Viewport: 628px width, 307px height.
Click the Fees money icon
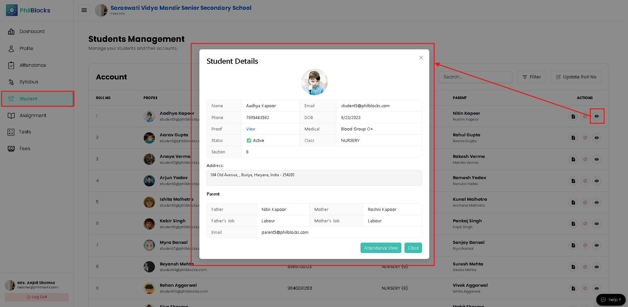11,149
